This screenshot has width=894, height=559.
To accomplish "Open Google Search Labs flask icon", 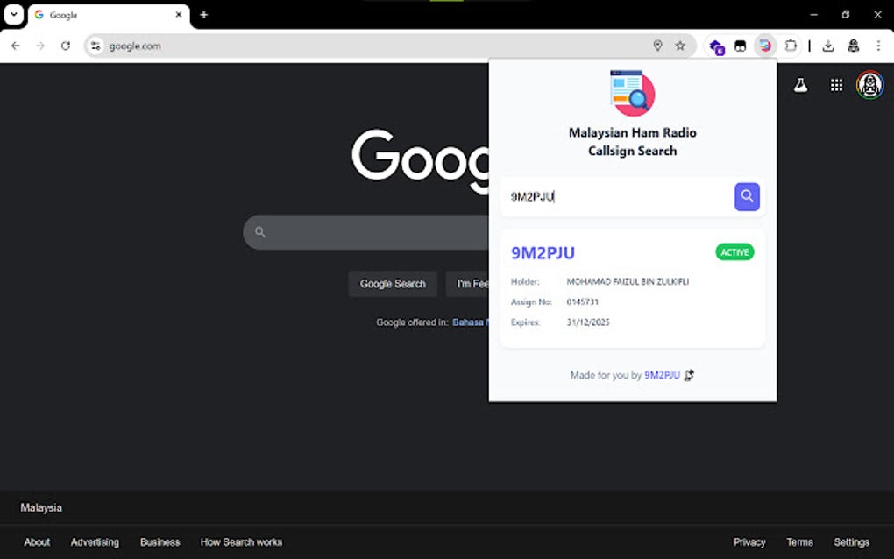I will point(800,84).
